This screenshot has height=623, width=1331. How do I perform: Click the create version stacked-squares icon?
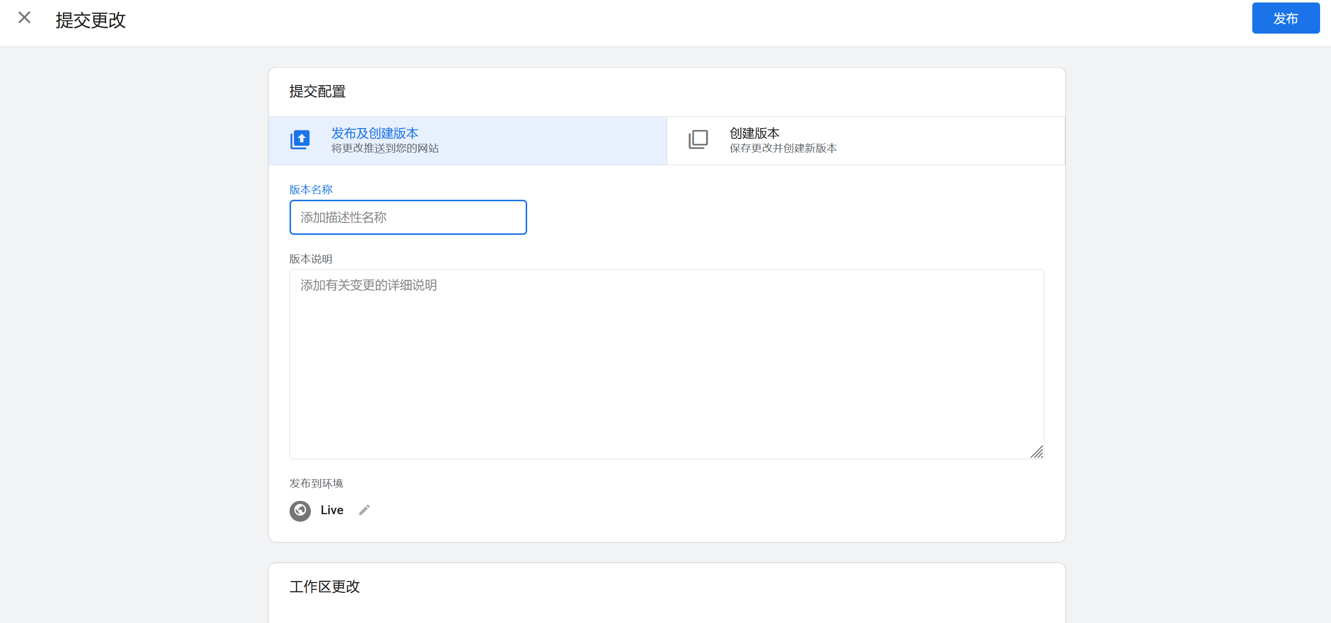point(698,140)
